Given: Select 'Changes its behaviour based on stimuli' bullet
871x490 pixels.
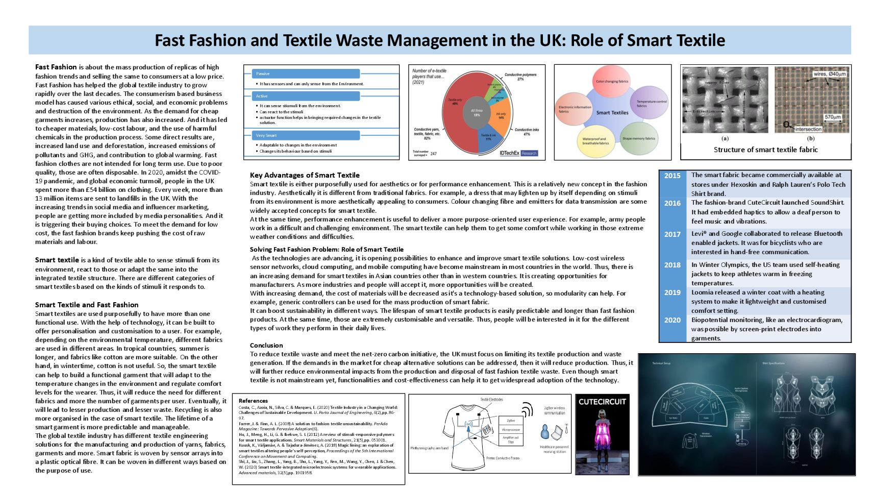Looking at the screenshot, I should click(x=295, y=151).
